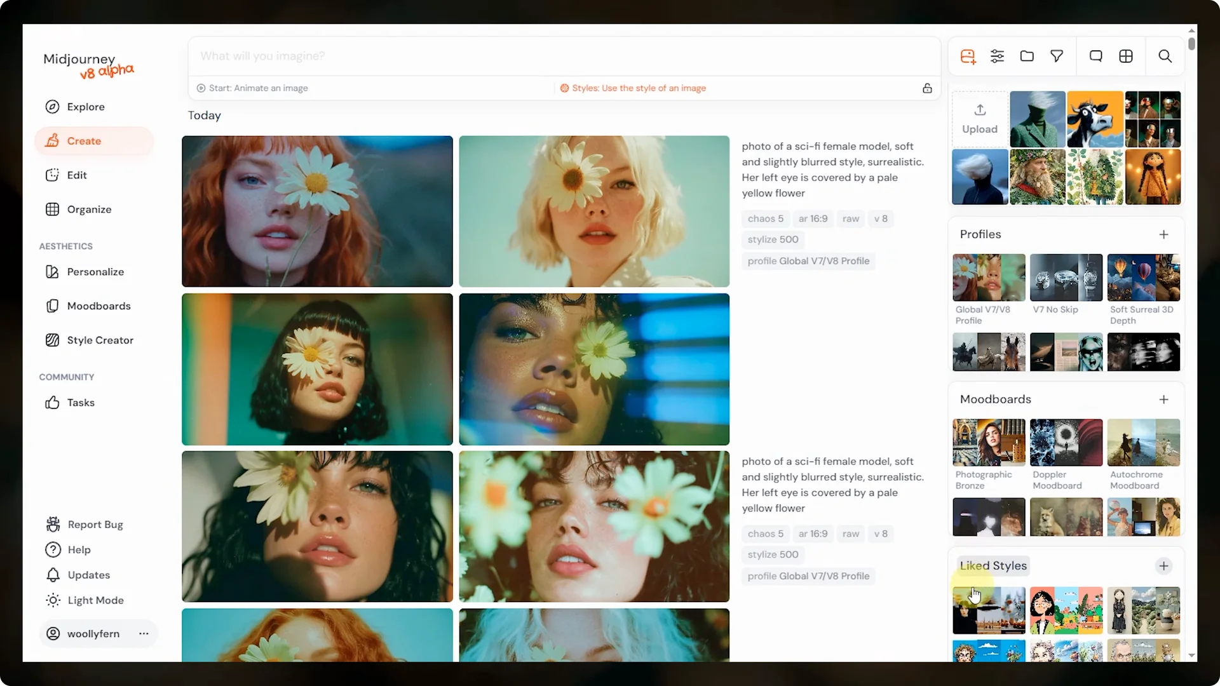The height and width of the screenshot is (686, 1220).
Task: Click the filter funnel icon
Action: [x=1057, y=57]
